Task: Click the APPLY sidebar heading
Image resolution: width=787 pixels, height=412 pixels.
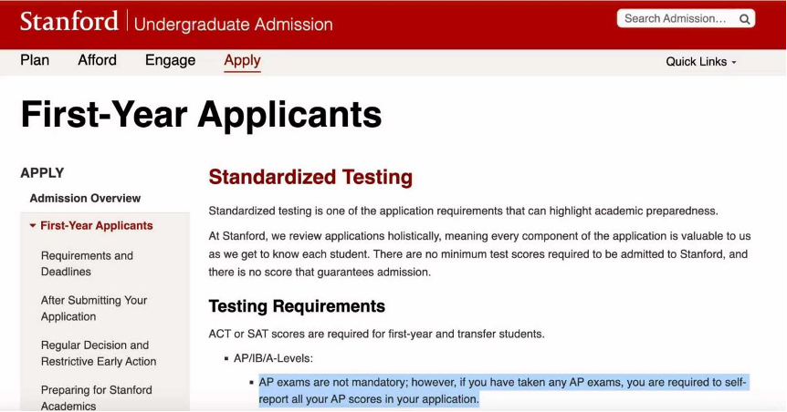Action: click(x=42, y=173)
